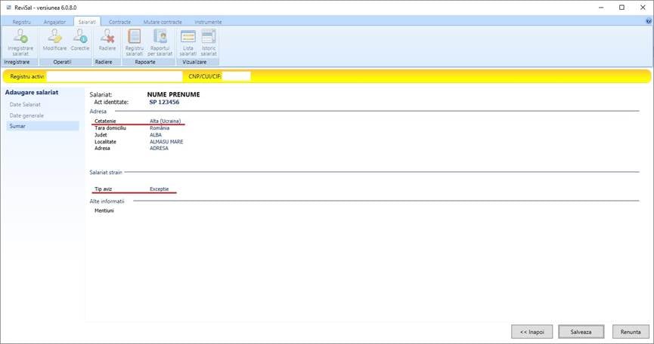The width and height of the screenshot is (654, 344).
Task: Select the Sumar sidebar item
Action: click(x=17, y=127)
